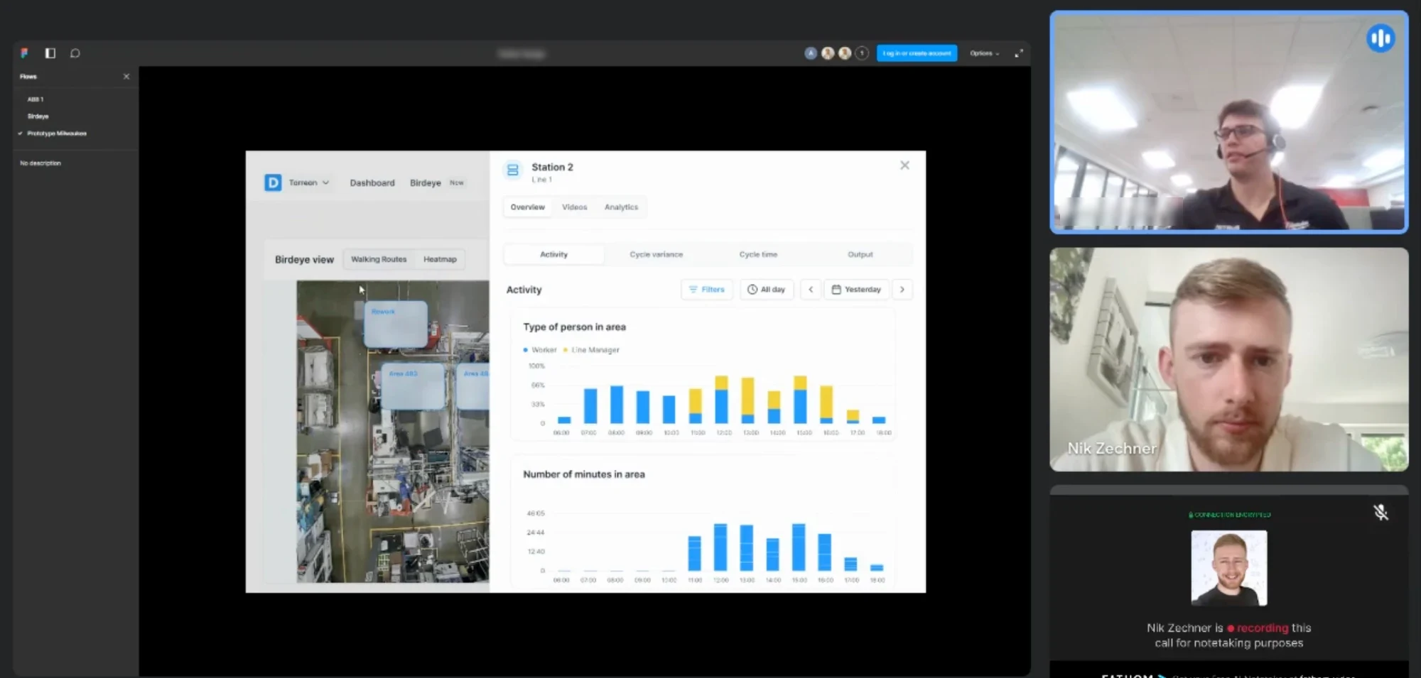Viewport: 1421px width, 678px height.
Task: Toggle the sidebar panel icon
Action: pyautogui.click(x=50, y=53)
